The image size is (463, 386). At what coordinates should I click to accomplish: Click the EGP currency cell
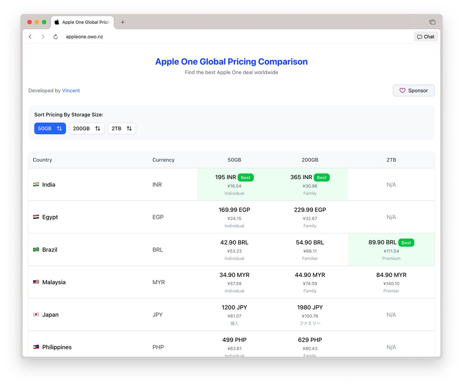tap(158, 217)
